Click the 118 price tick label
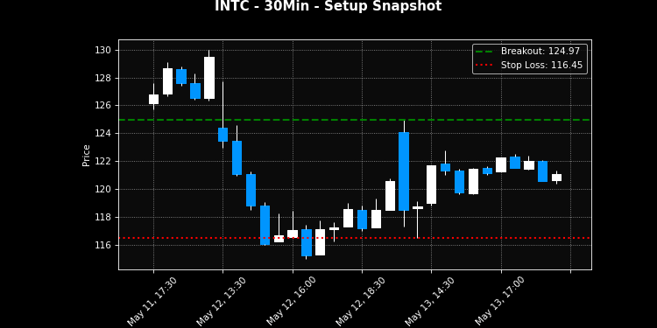Viewport: 657px width, 328px height. [103, 217]
